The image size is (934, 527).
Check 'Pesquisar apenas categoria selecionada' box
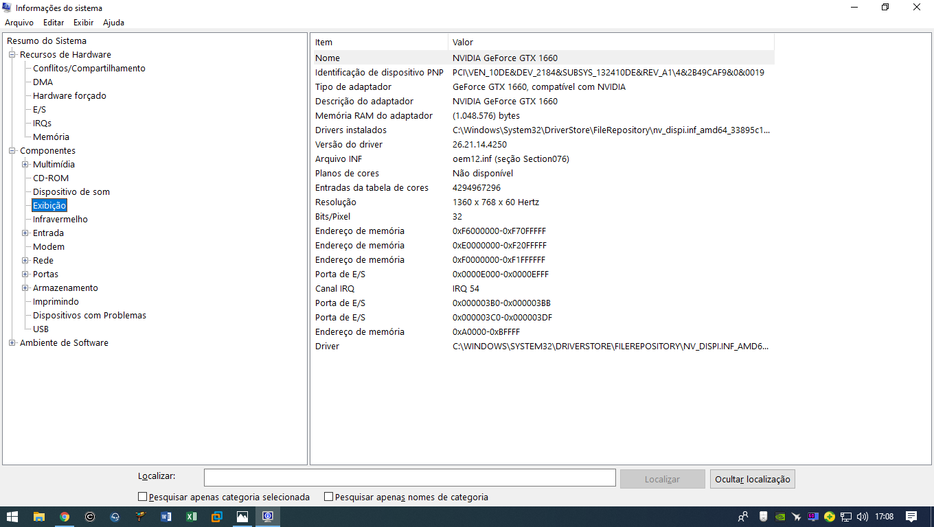143,497
